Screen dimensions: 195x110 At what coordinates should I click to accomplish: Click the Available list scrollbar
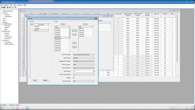(x=70, y=39)
